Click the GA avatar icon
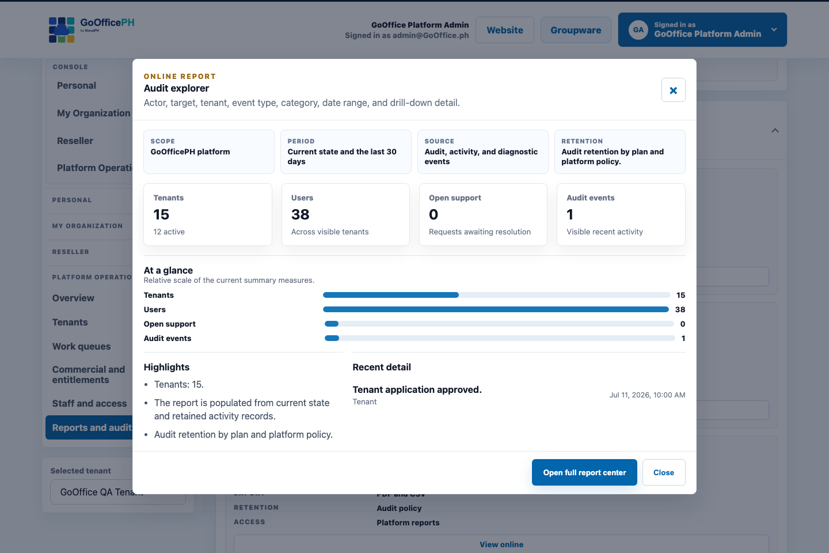 638,30
